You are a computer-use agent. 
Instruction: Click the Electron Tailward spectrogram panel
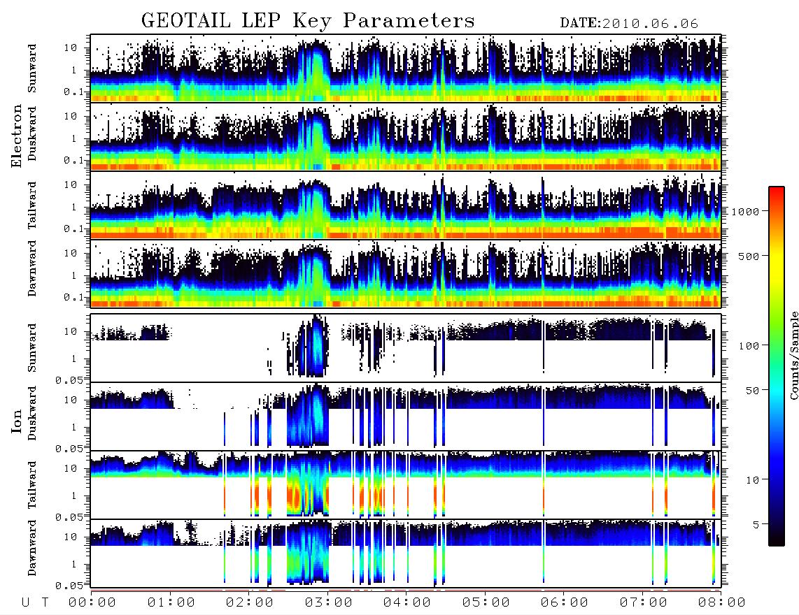[406, 205]
